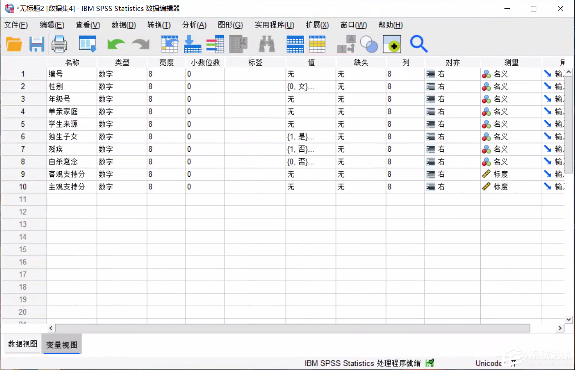
Task: Click the horizontal scrollbar right arrow
Action: point(560,328)
